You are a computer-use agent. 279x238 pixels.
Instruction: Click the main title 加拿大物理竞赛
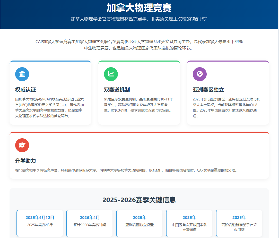(139, 8)
